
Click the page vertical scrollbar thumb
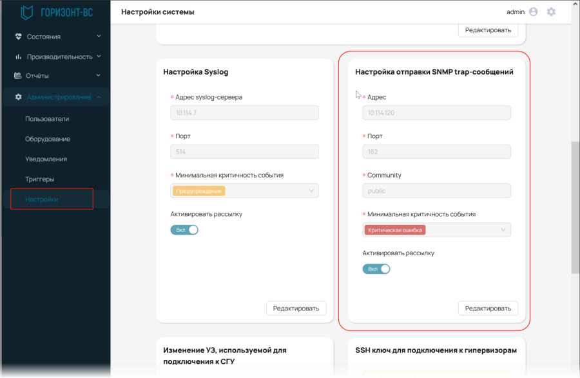click(x=575, y=207)
